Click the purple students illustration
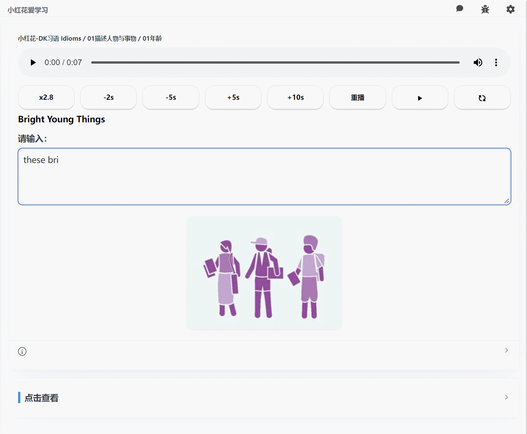Screen dimensions: 527x434 [264, 273]
